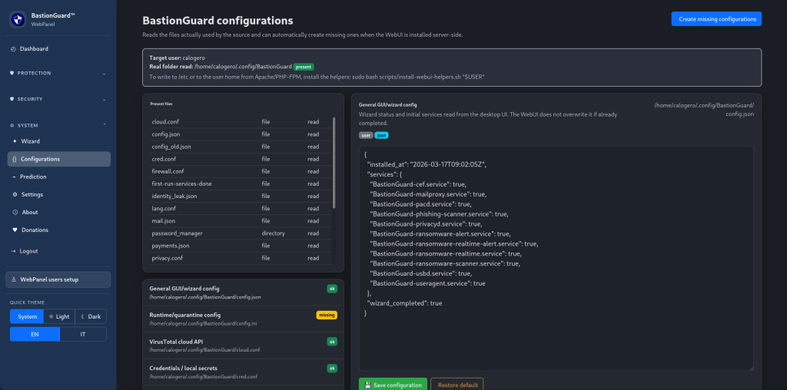787x390 pixels.
Task: Click the mail.json file row
Action: pos(241,221)
